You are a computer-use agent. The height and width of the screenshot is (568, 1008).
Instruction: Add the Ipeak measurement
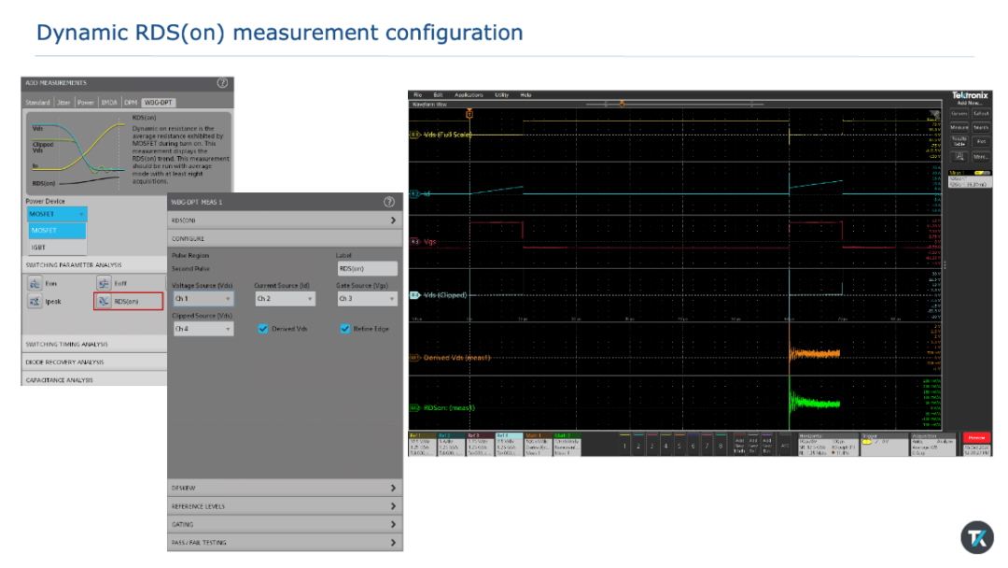click(x=35, y=302)
